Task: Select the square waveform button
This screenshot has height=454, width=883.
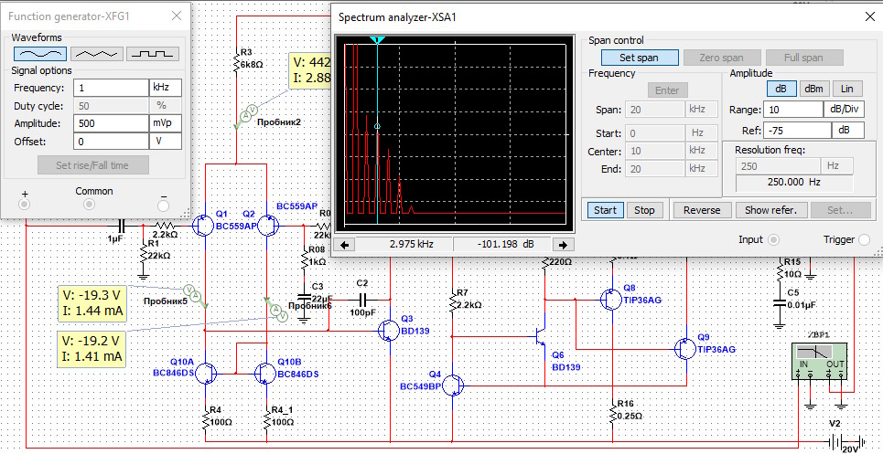Action: (x=153, y=55)
